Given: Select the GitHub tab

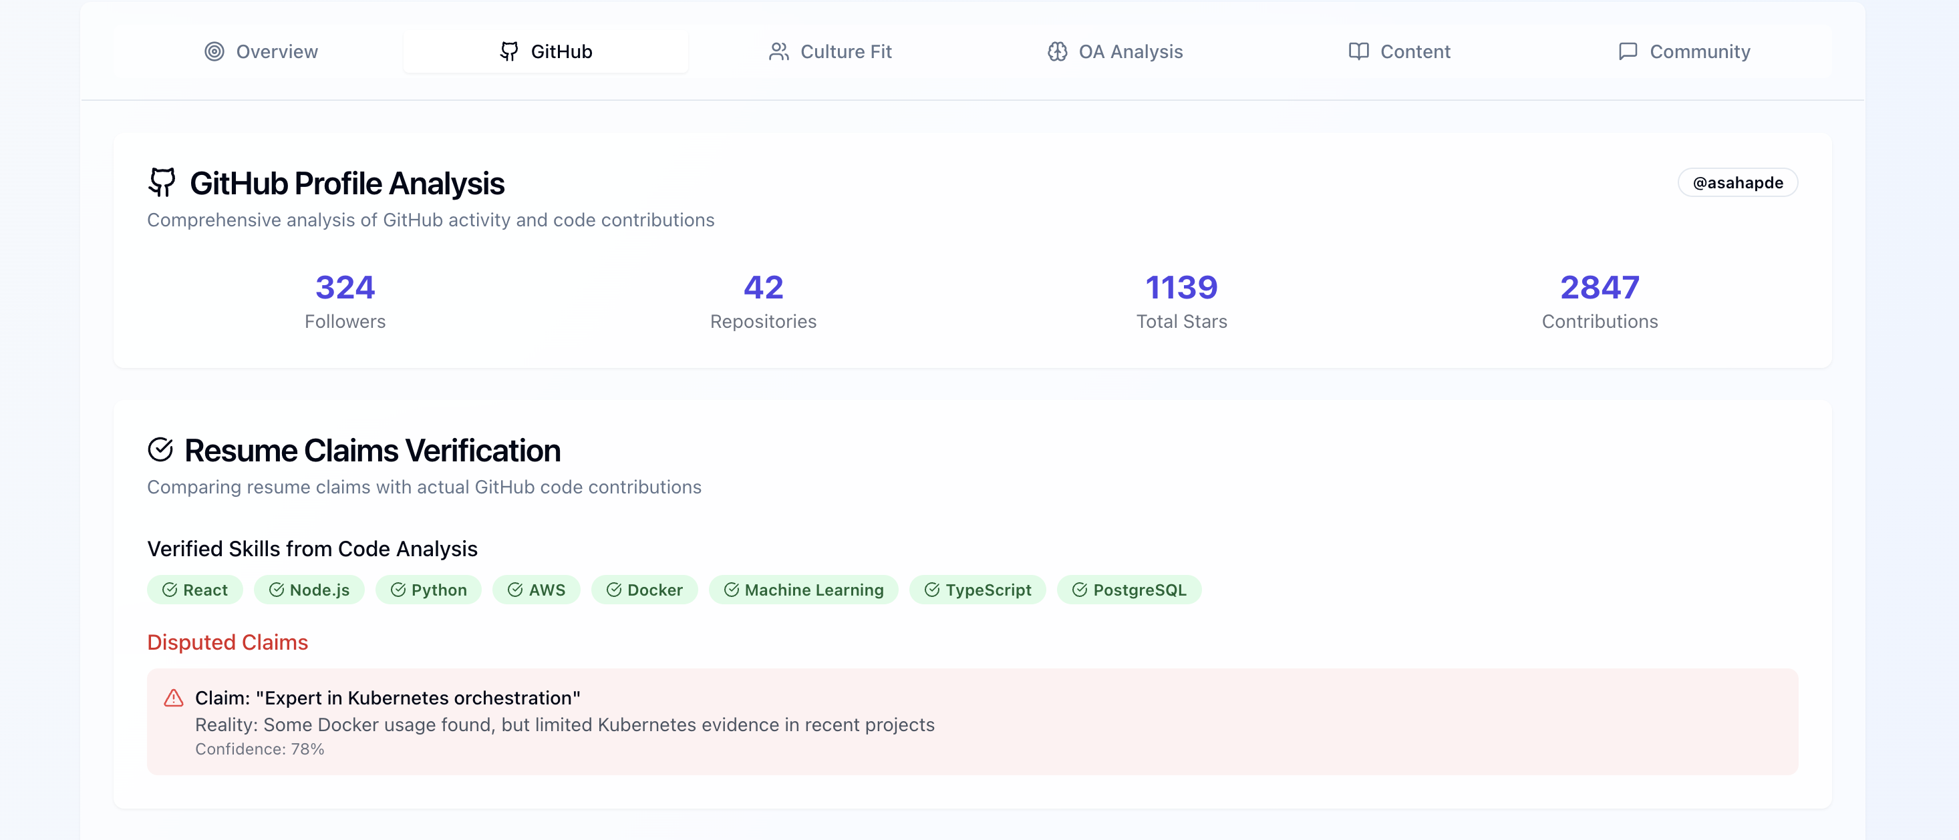Looking at the screenshot, I should click(x=546, y=51).
